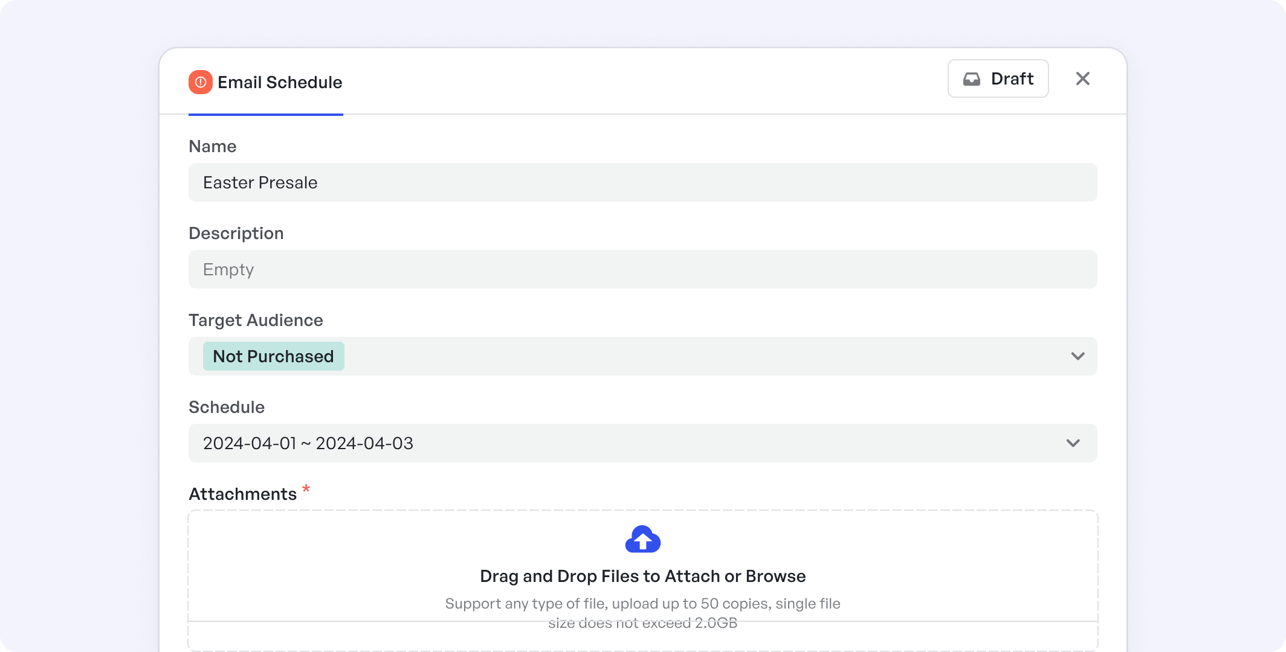Open the Schedule date range dropdown
1286x652 pixels.
[642, 443]
